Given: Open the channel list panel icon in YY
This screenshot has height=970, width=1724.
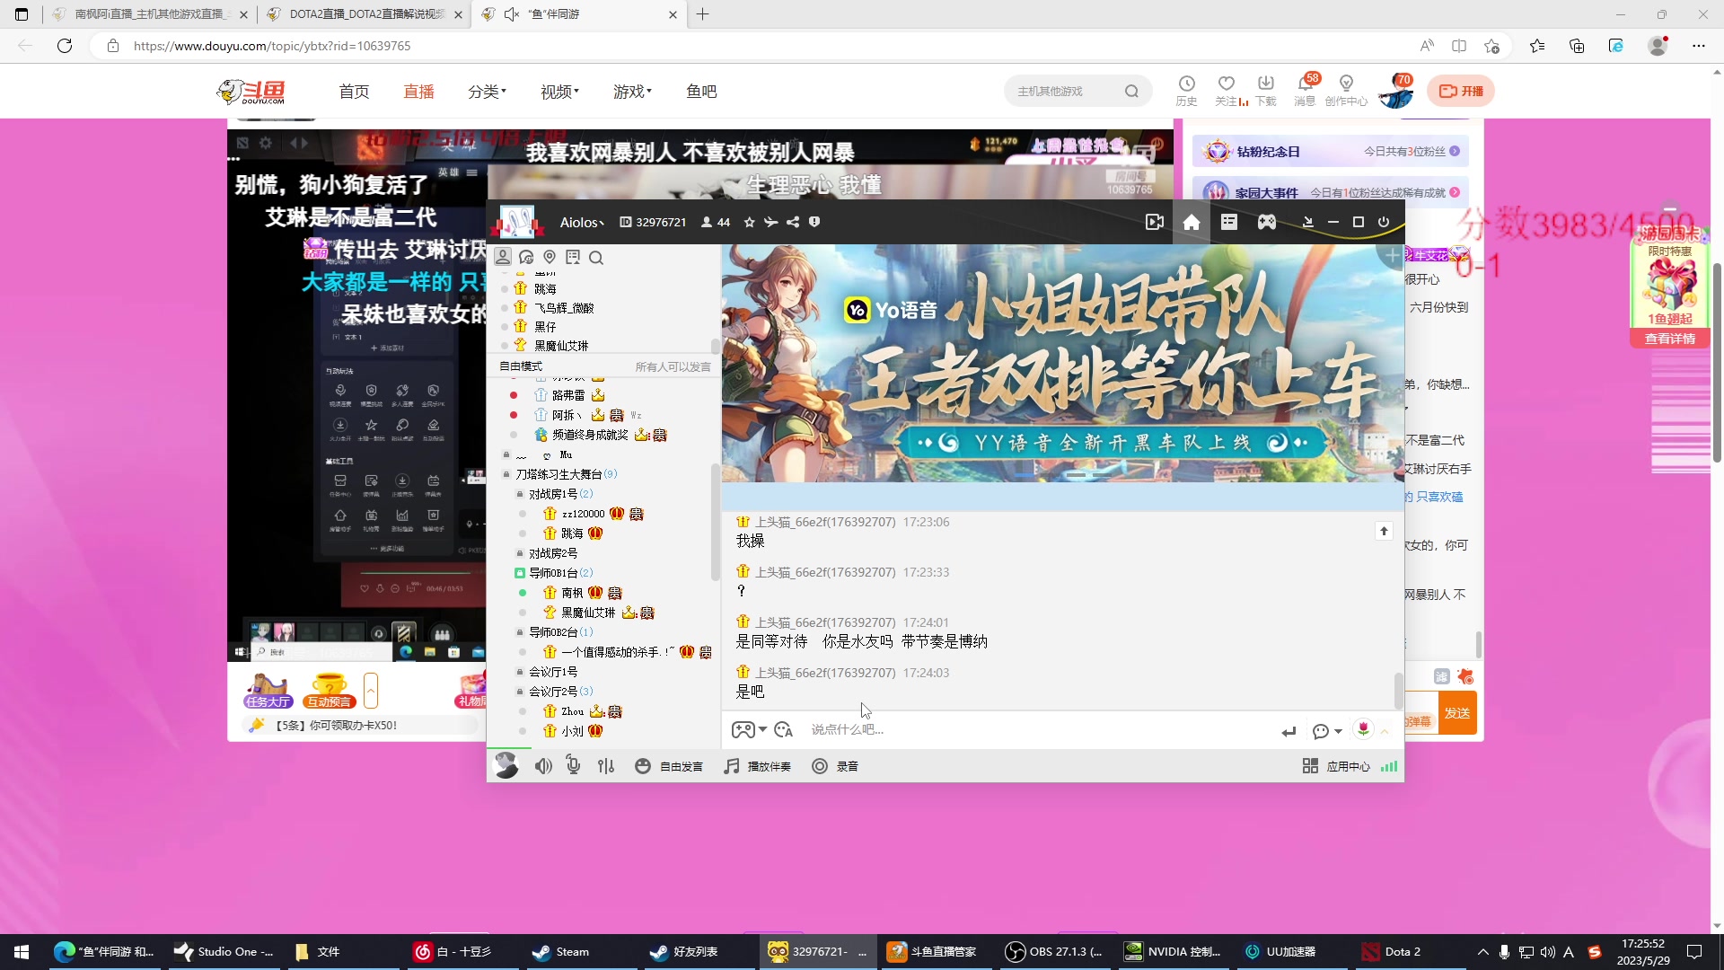Looking at the screenshot, I should 1229,222.
